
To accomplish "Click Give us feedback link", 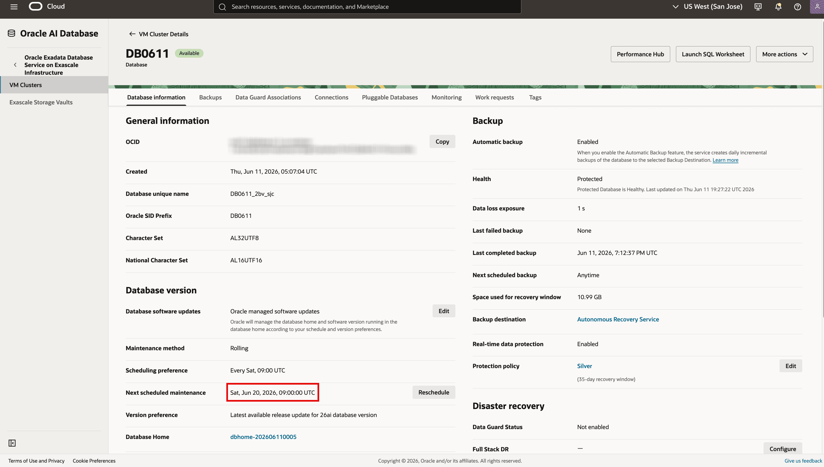I will [803, 461].
